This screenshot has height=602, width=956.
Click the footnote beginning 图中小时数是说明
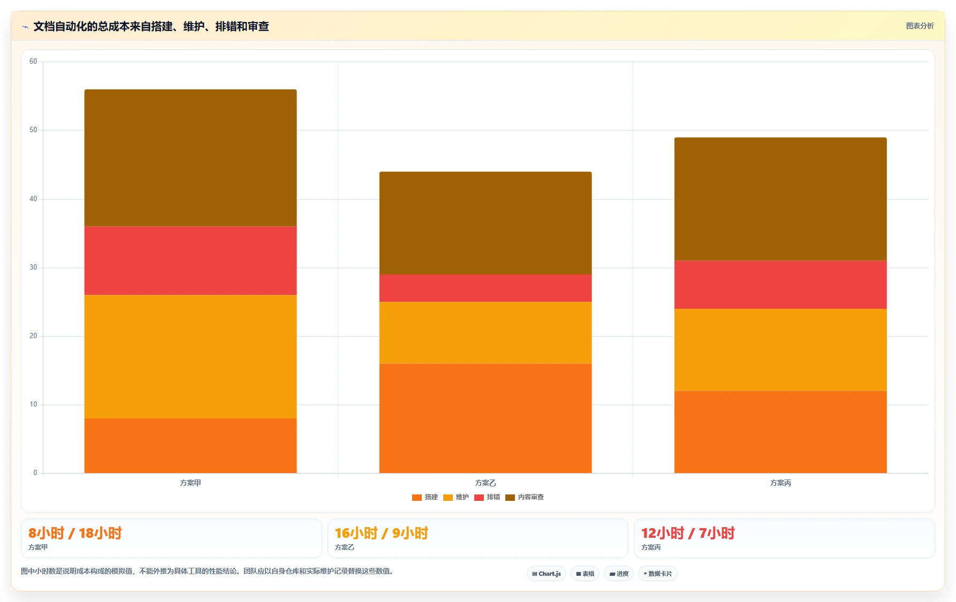[x=209, y=571]
